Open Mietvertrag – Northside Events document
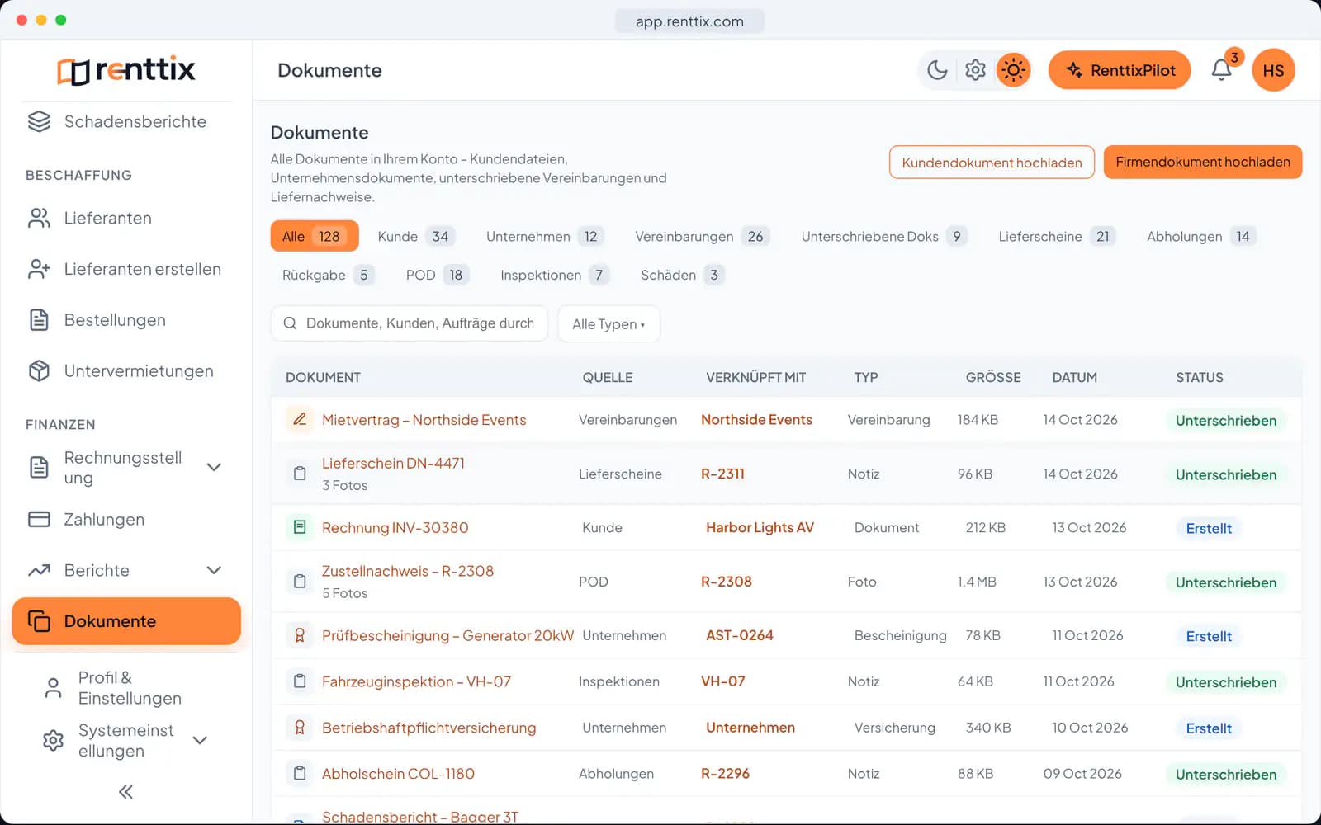Viewport: 1321px width, 825px height. tap(424, 420)
